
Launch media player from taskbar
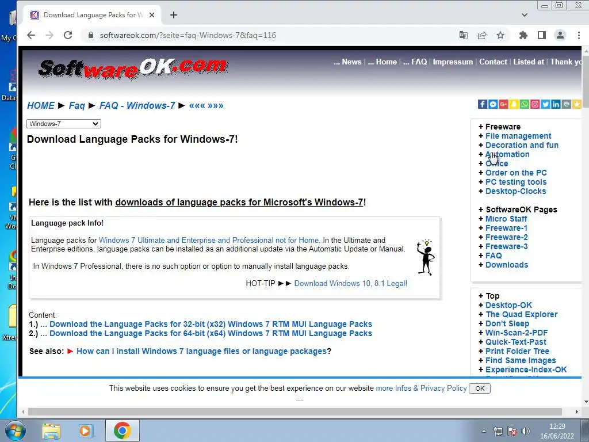click(86, 430)
